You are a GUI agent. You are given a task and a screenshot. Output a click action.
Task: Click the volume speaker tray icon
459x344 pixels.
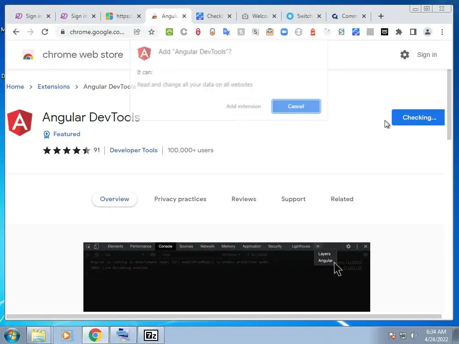coord(413,335)
